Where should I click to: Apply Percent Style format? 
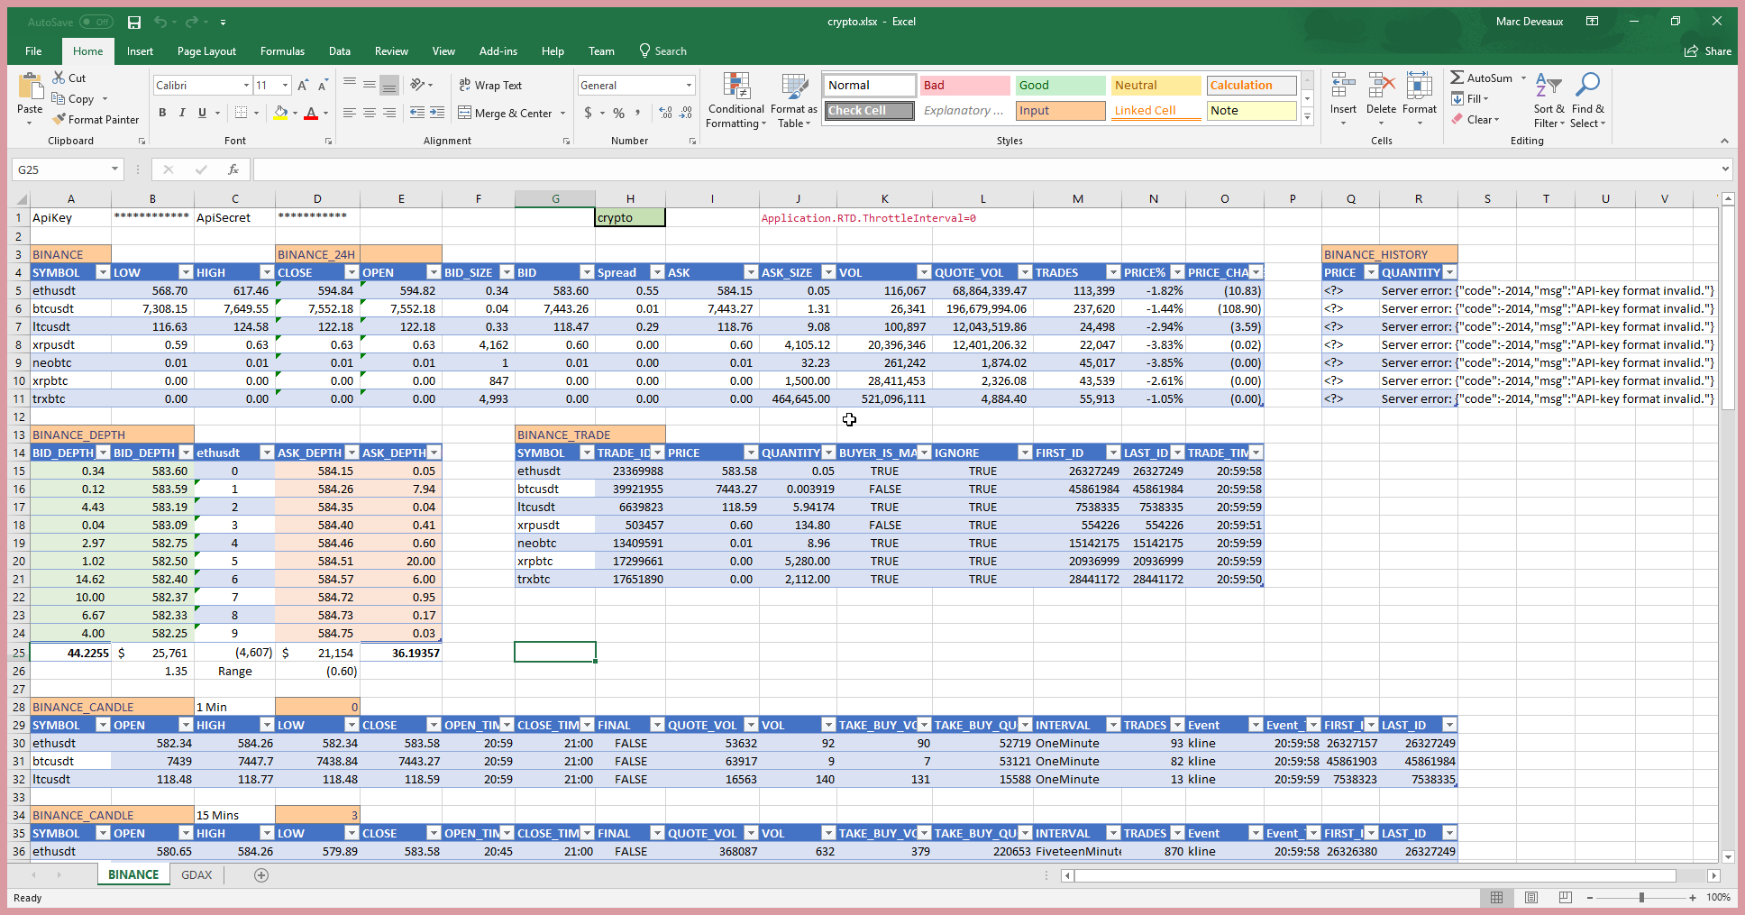pyautogui.click(x=619, y=113)
